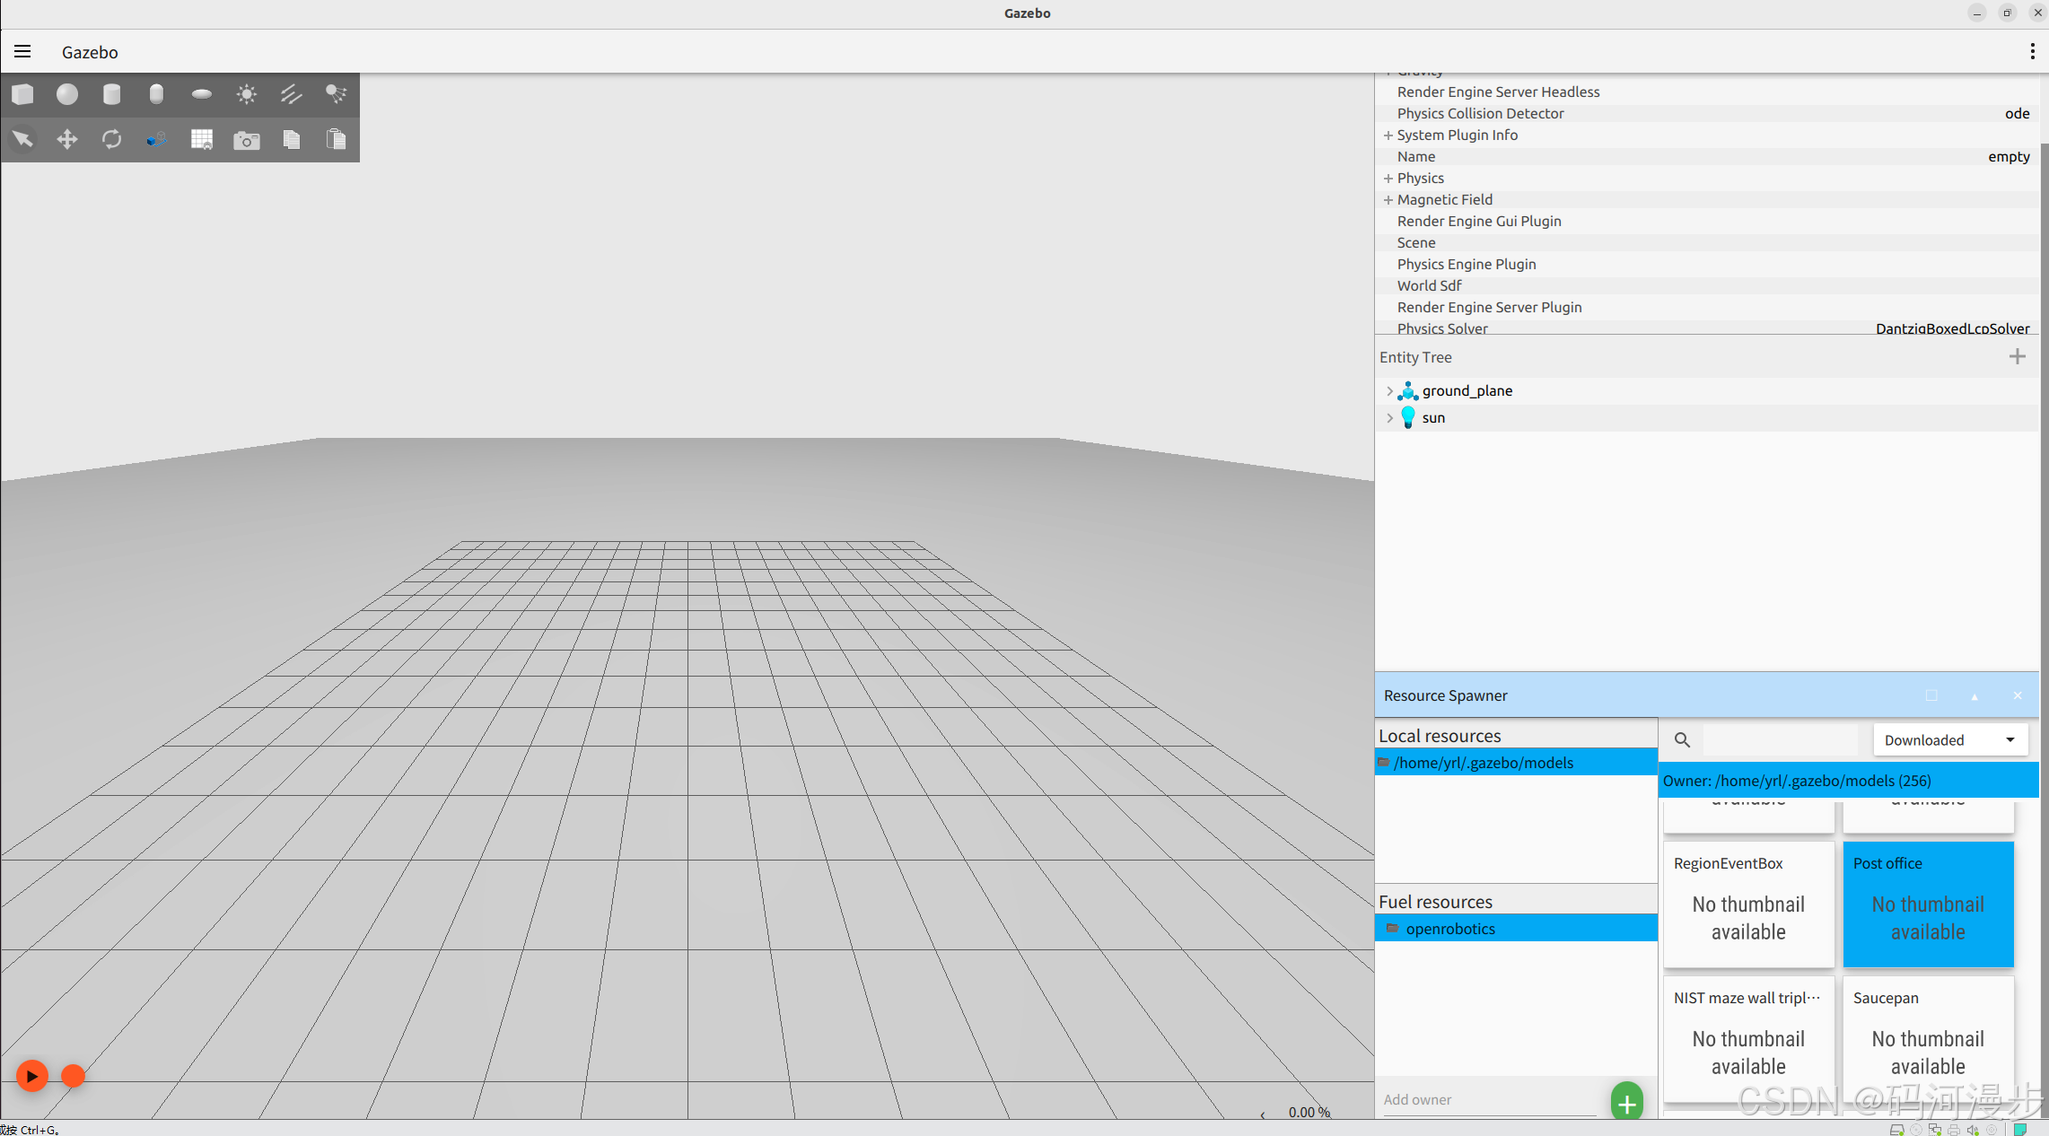
Task: Activate the translate mode tool
Action: [67, 139]
